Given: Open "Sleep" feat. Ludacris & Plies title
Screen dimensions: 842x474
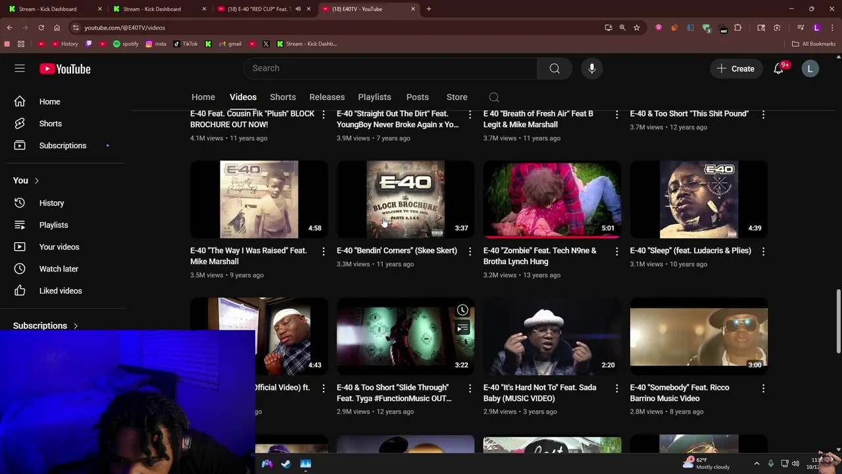Looking at the screenshot, I should [691, 250].
